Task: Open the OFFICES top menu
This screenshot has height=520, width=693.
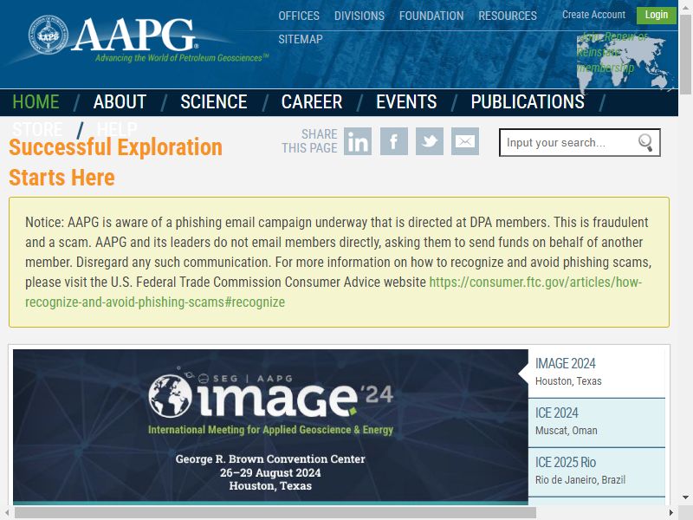Action: click(x=299, y=16)
